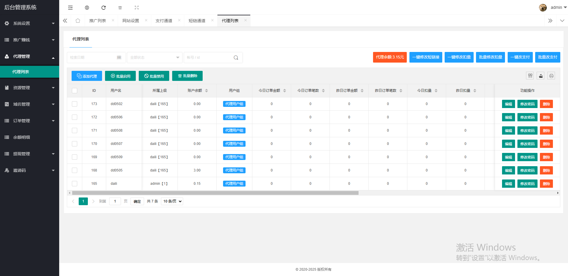Click the globe website icon in top bar
This screenshot has width=568, height=276.
[x=87, y=8]
